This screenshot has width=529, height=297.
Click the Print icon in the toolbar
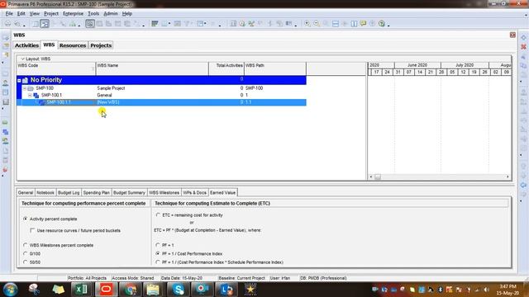click(x=7, y=24)
